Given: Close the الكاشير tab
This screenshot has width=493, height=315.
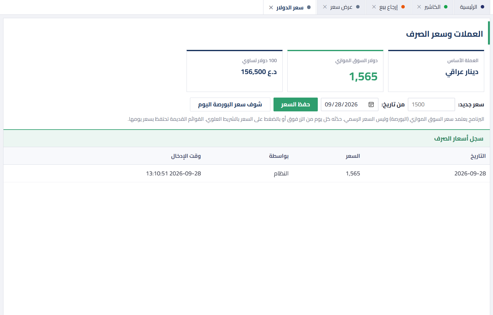Looking at the screenshot, I should (x=419, y=7).
